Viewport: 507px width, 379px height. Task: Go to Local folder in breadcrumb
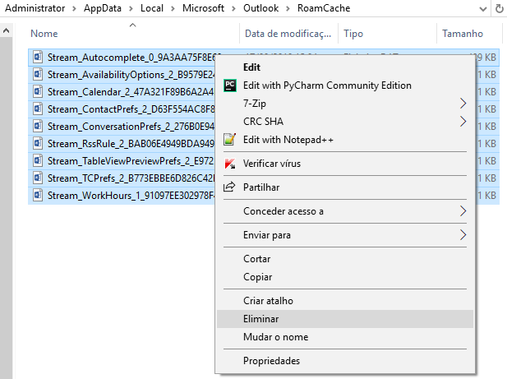pyautogui.click(x=152, y=8)
